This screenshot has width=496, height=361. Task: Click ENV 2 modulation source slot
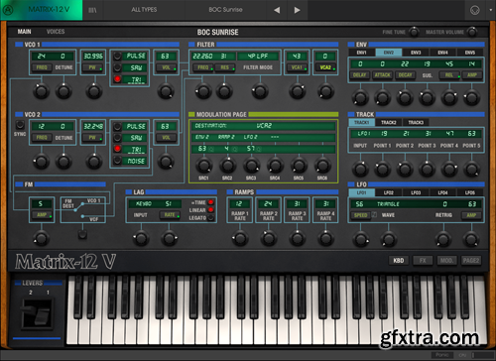(202, 137)
